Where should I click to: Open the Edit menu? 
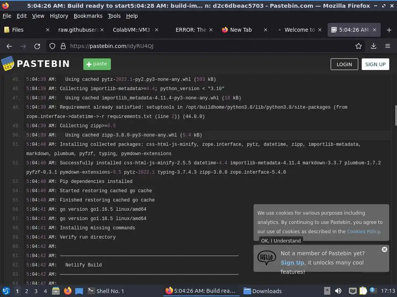[22, 16]
